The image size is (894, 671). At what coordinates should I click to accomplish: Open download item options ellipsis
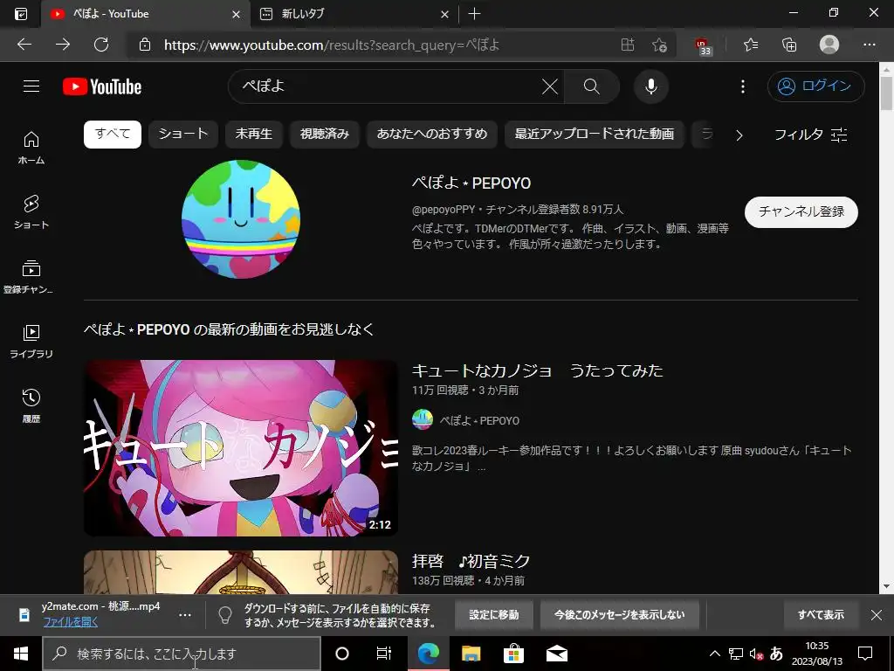click(185, 615)
